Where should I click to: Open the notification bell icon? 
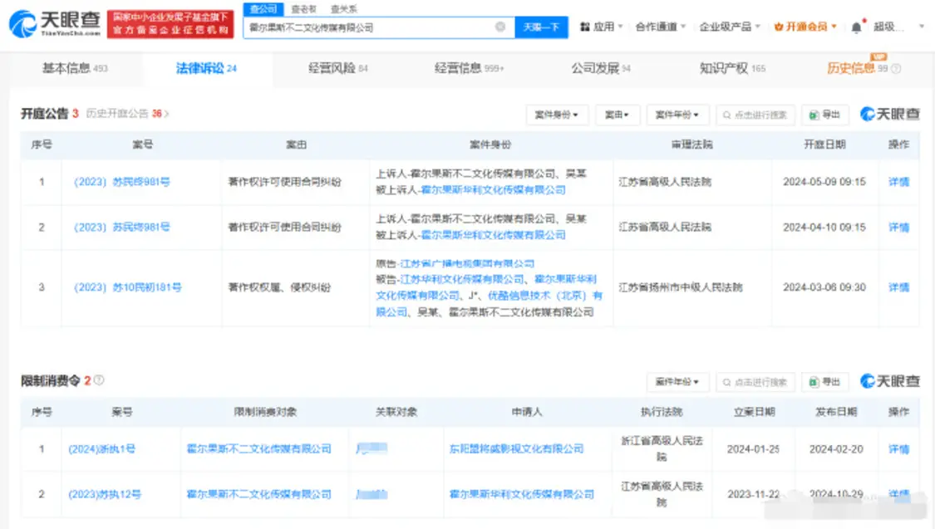coord(857,27)
